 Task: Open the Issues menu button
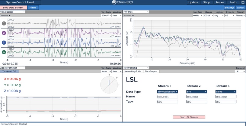point(220,2)
